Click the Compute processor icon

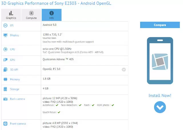click(31, 13)
